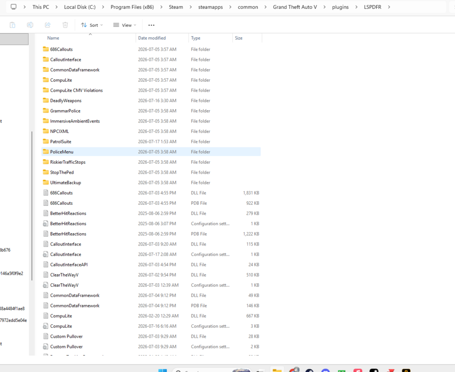The width and height of the screenshot is (455, 372).
Task: Navigate to the steamapps breadcrumb
Action: pos(211,7)
